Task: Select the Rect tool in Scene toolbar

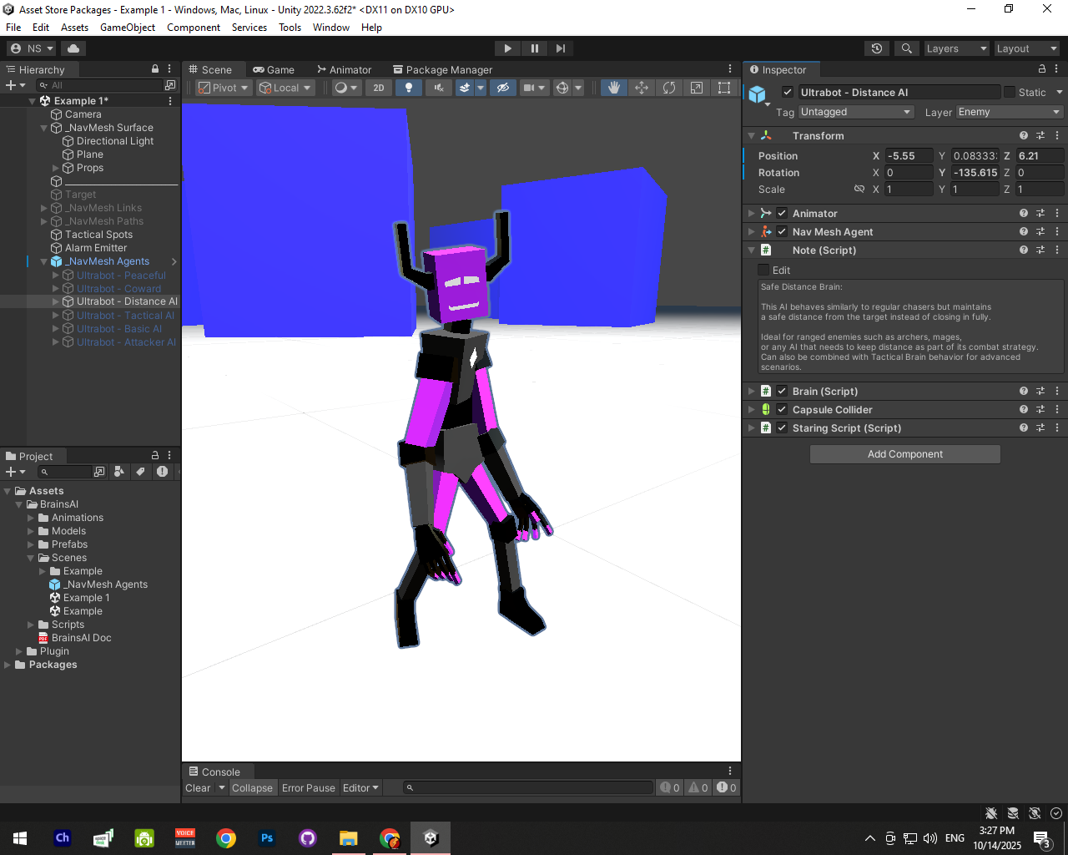Action: click(x=724, y=88)
